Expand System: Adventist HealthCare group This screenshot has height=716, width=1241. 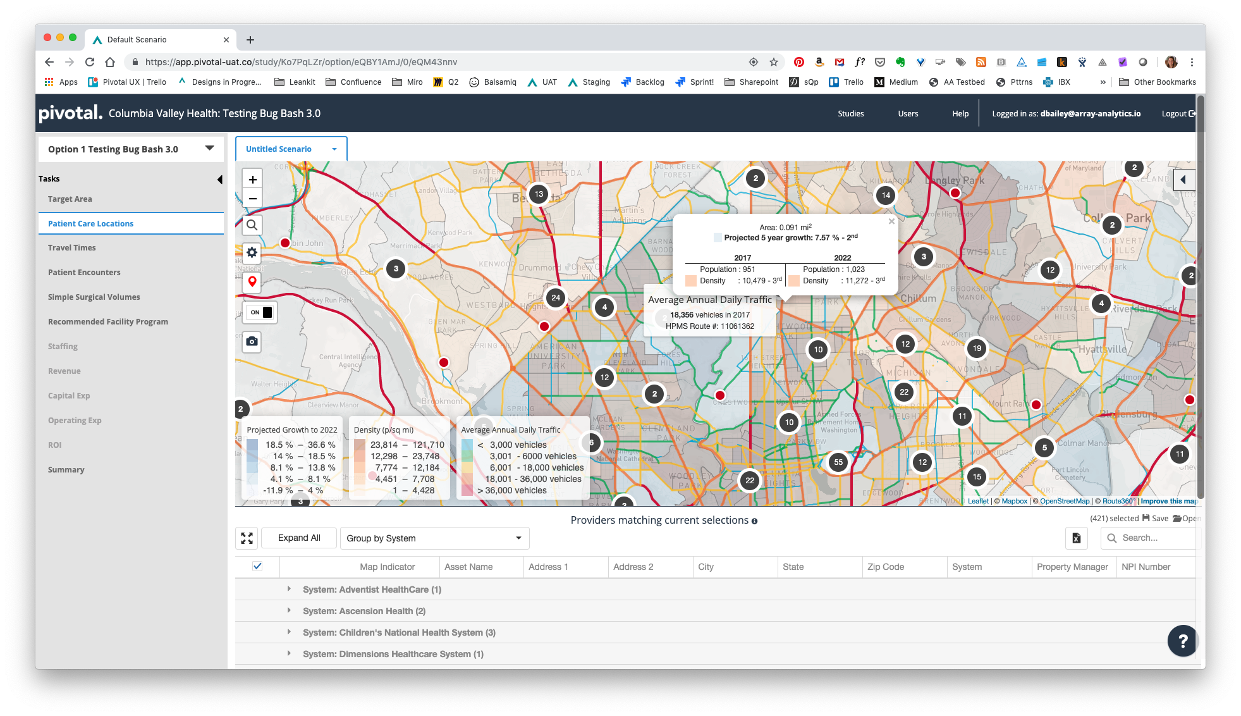(289, 589)
